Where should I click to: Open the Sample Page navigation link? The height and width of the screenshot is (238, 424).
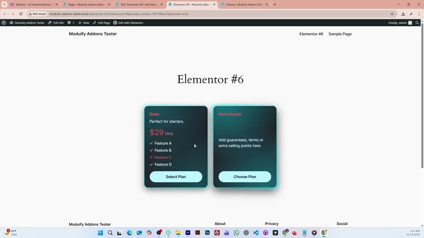[340, 34]
